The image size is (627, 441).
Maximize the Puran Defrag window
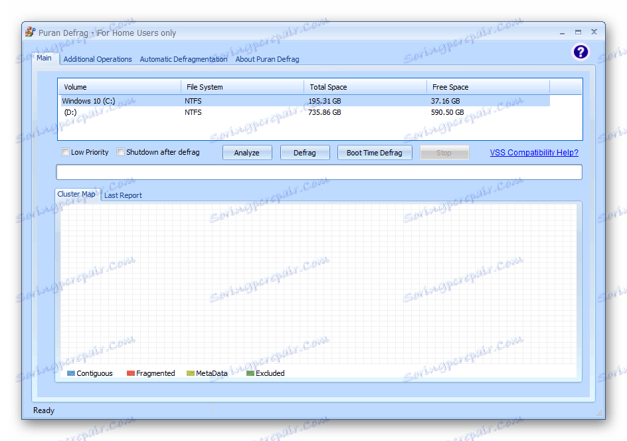pos(578,32)
